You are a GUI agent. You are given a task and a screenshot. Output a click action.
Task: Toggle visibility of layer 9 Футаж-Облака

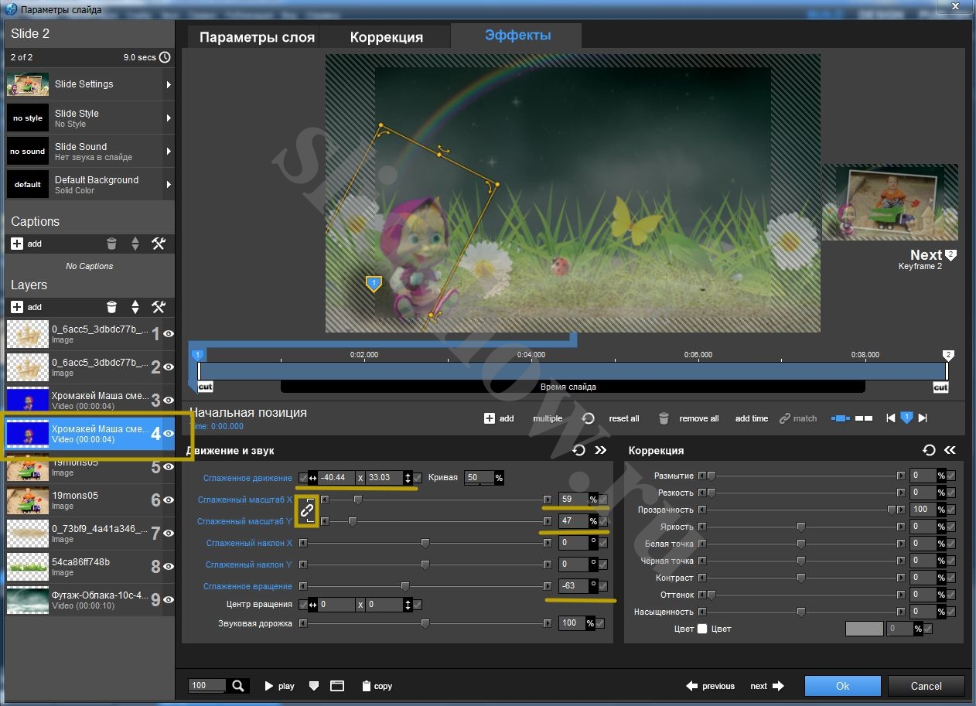(168, 600)
